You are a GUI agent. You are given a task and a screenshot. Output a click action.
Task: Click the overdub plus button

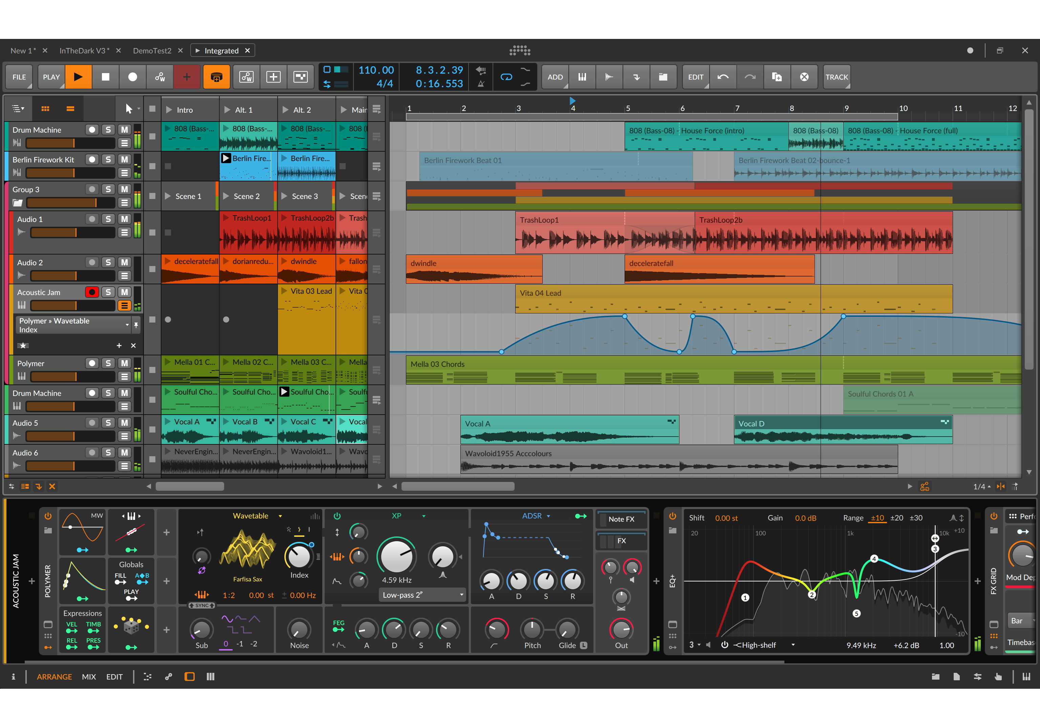[187, 77]
